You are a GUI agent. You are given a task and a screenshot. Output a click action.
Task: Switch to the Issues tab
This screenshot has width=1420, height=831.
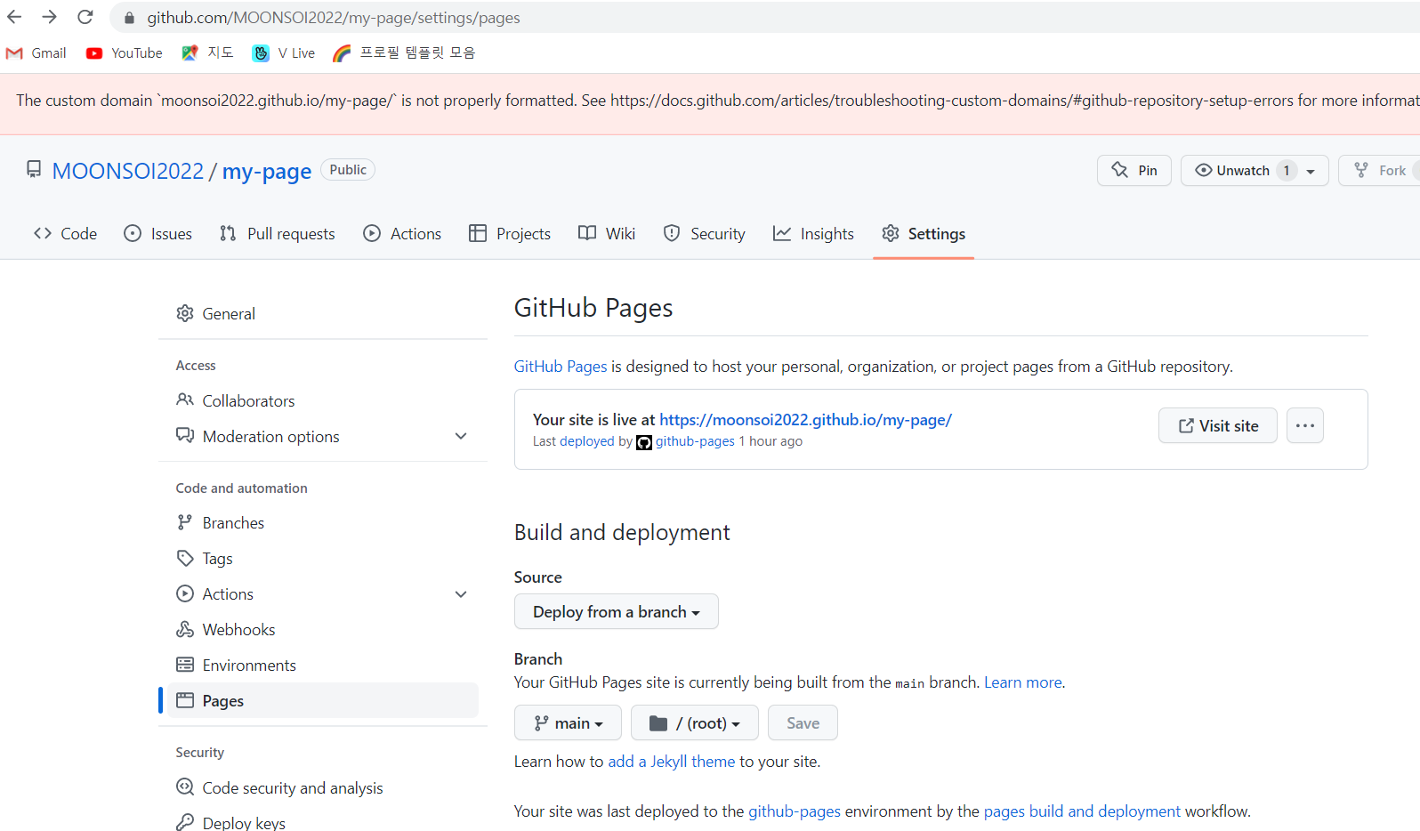[157, 234]
